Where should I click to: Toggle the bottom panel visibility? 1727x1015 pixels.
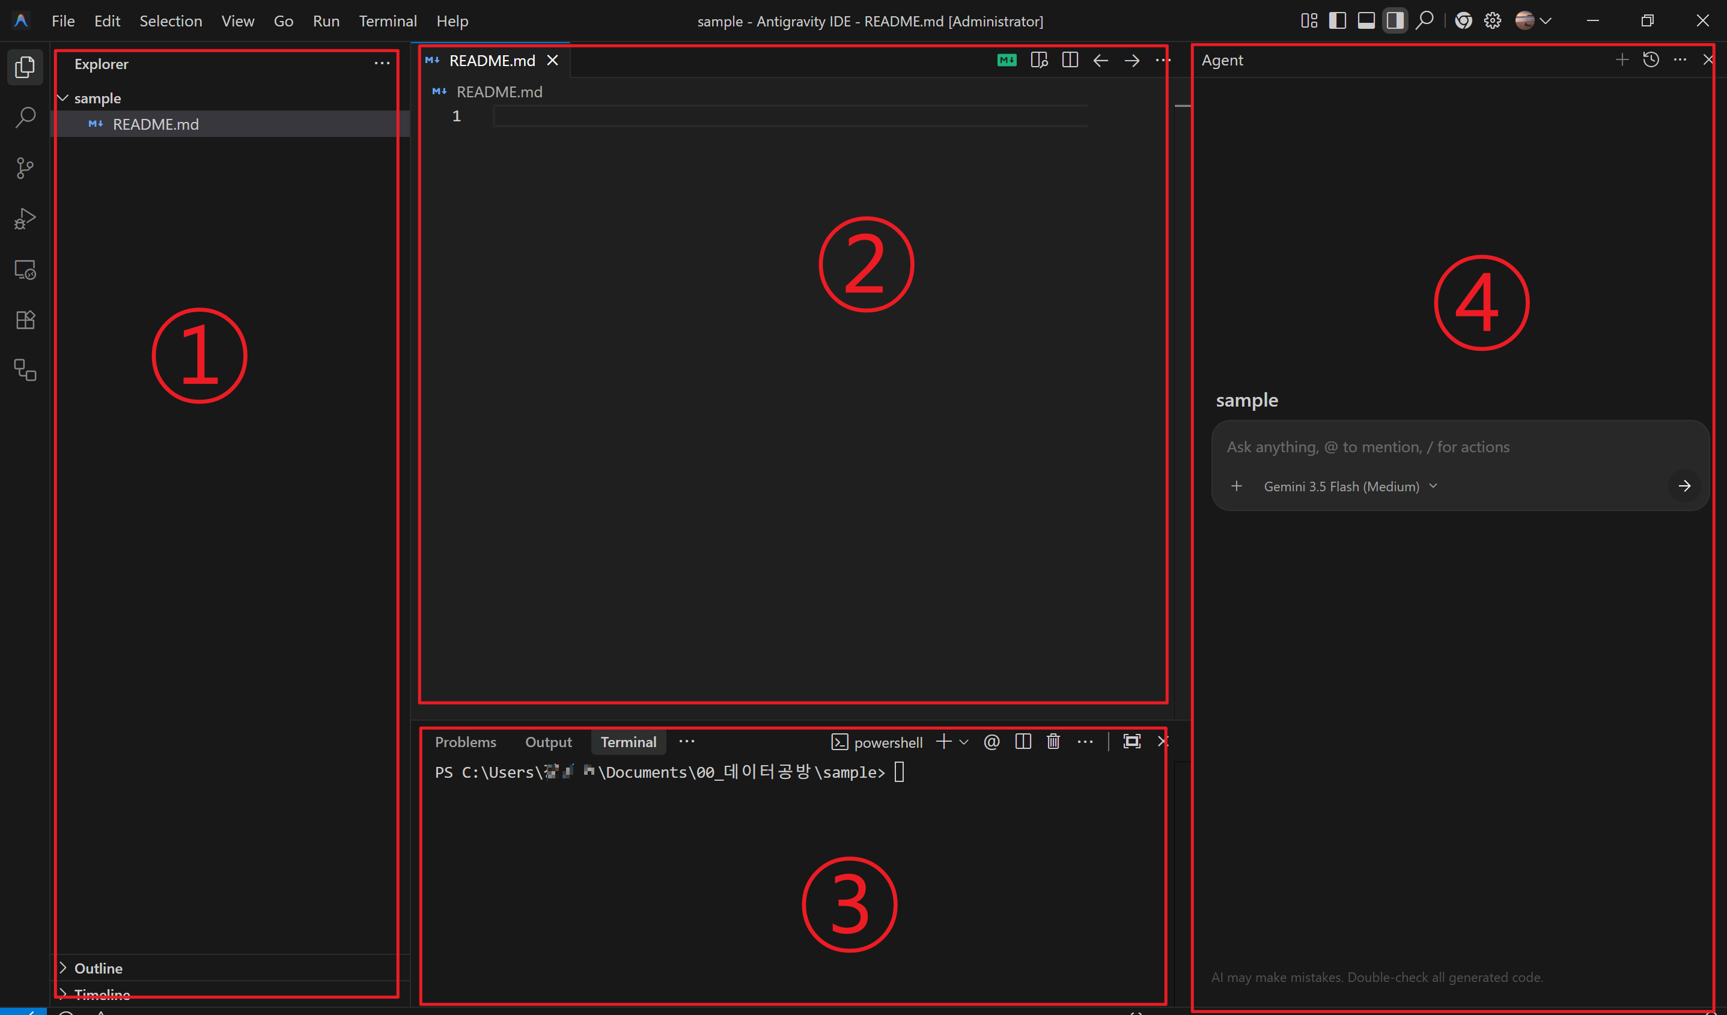[x=1366, y=20]
